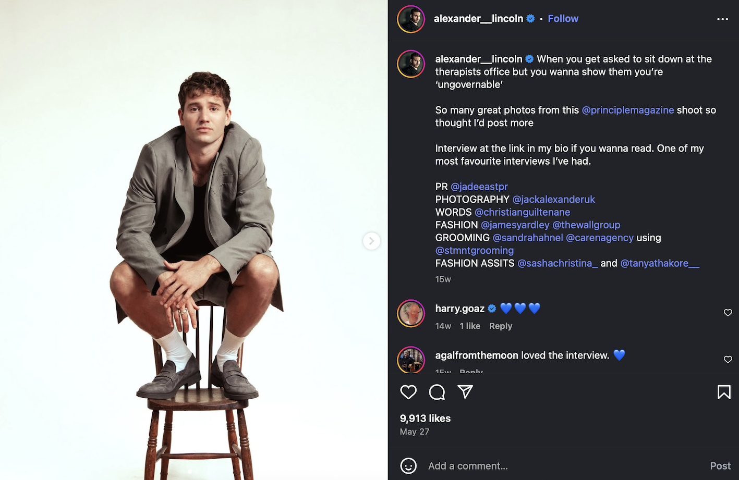
Task: Open the three-dot more options menu
Action: click(722, 19)
